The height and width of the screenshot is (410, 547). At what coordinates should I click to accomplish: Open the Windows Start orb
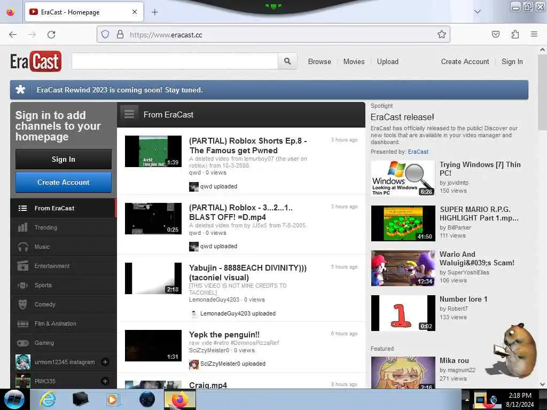[x=14, y=399]
